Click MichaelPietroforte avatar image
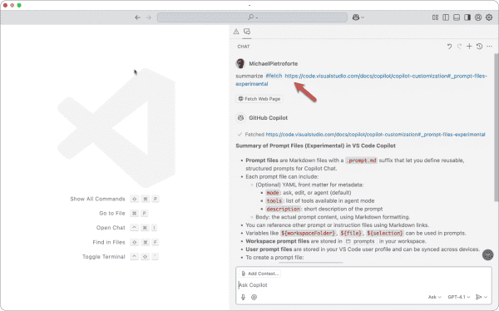This screenshot has width=499, height=311. tap(240, 63)
